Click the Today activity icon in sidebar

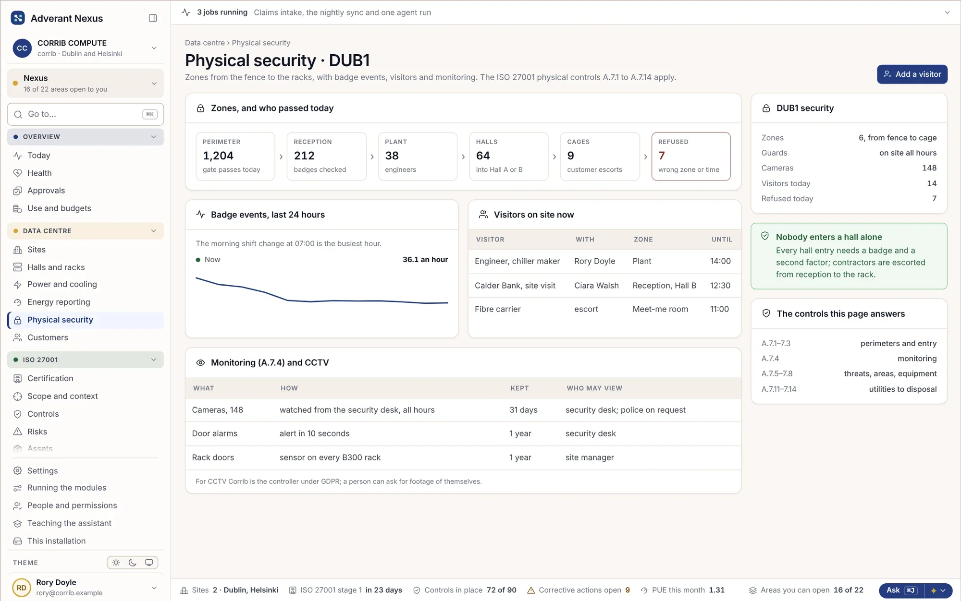[x=18, y=156]
